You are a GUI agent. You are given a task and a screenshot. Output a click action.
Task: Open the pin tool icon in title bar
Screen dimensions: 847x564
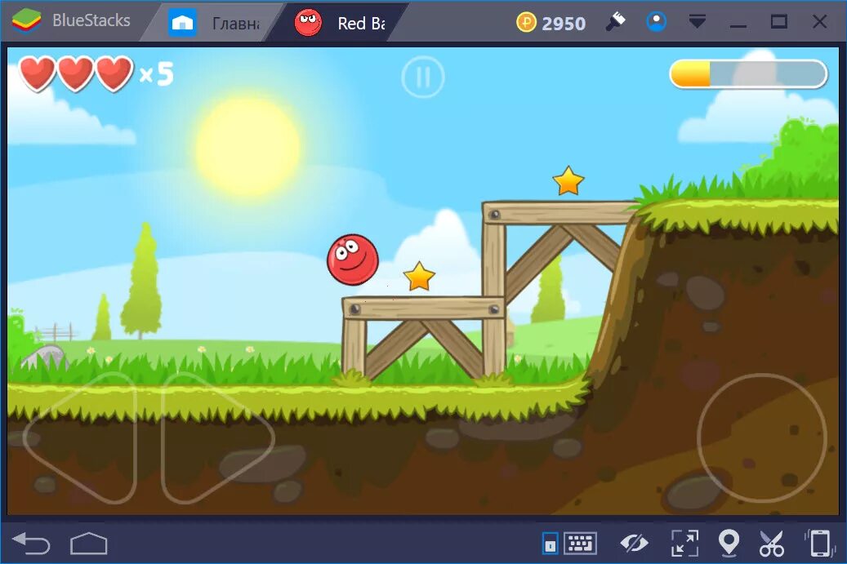click(615, 21)
